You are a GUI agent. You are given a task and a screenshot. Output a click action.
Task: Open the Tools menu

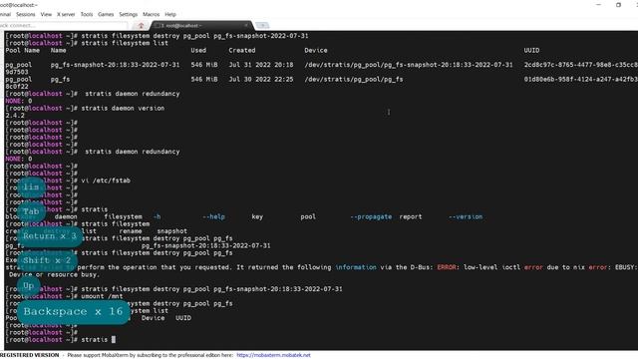coord(87,14)
